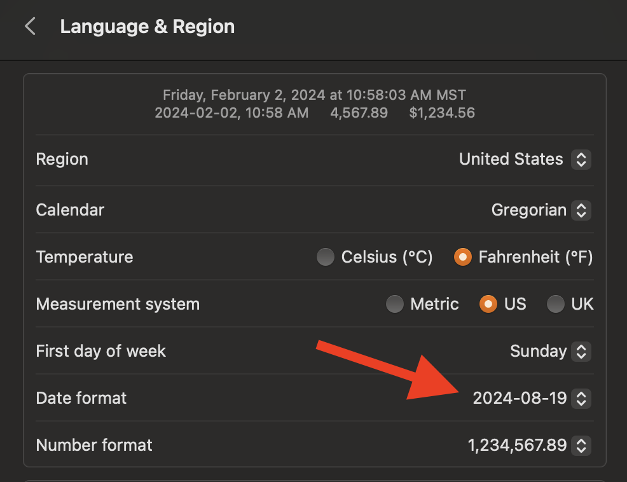Choose Metric measurement system
Screen dimensions: 627x482
[395, 305]
